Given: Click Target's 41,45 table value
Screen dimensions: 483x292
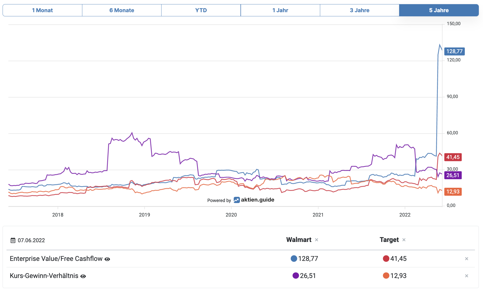Looking at the screenshot, I should 398,259.
